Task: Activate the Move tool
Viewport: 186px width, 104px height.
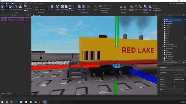Action: [x=7, y=8]
